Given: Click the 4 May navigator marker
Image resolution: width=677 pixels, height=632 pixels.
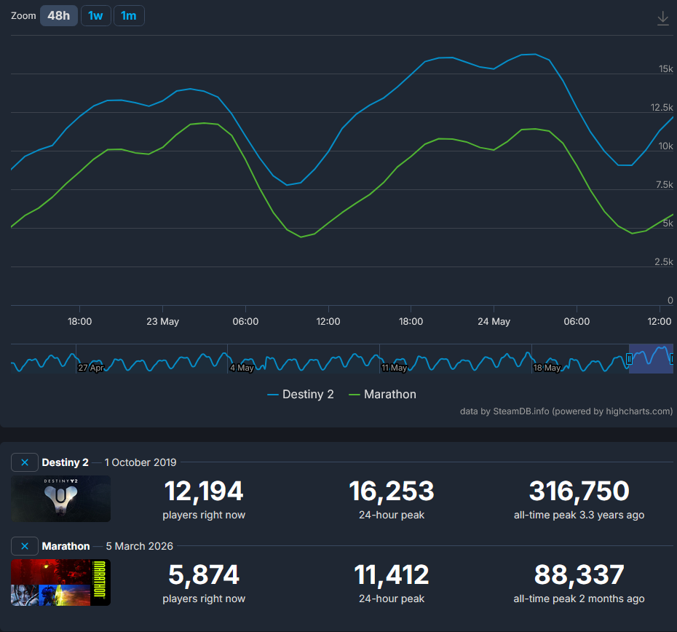Looking at the screenshot, I should click(x=242, y=368).
